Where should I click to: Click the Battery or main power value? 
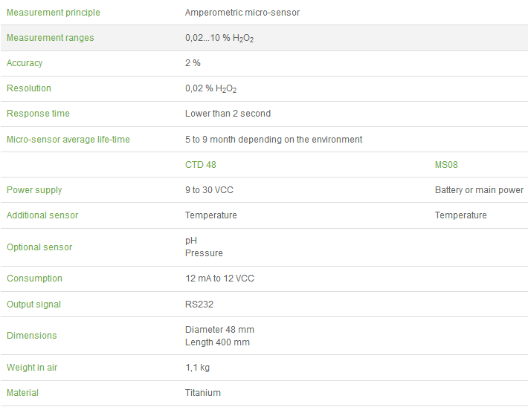(x=479, y=190)
